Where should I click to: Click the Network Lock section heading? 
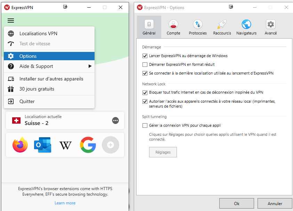[x=154, y=84]
